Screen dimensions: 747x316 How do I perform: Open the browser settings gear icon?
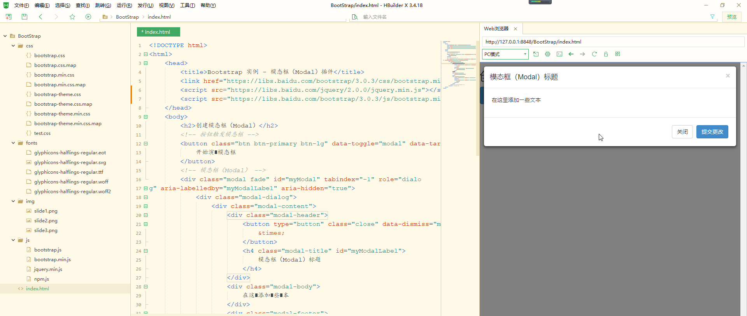coord(548,54)
